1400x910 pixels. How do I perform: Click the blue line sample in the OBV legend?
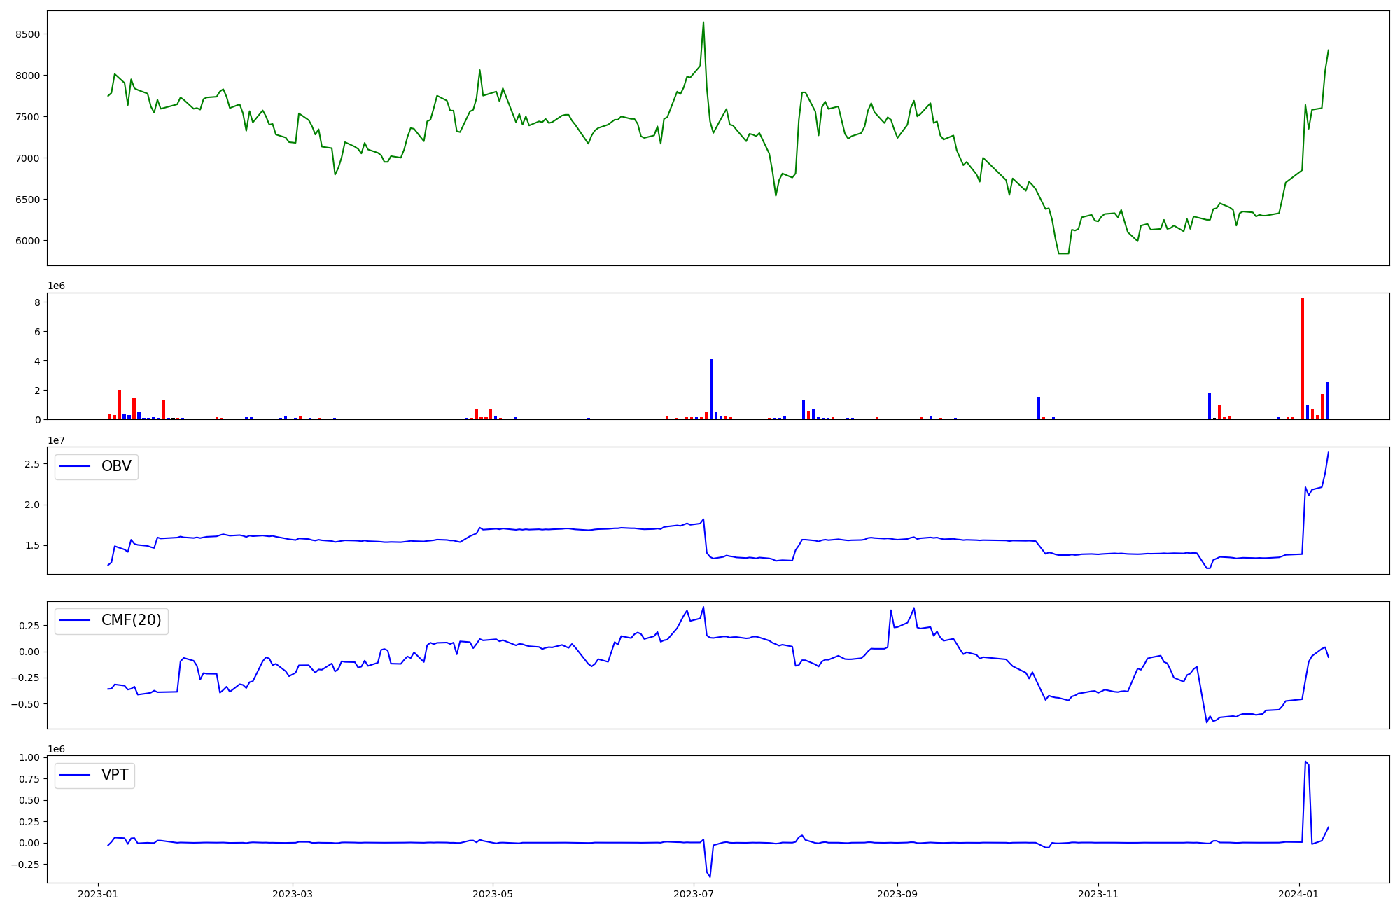pyautogui.click(x=76, y=466)
